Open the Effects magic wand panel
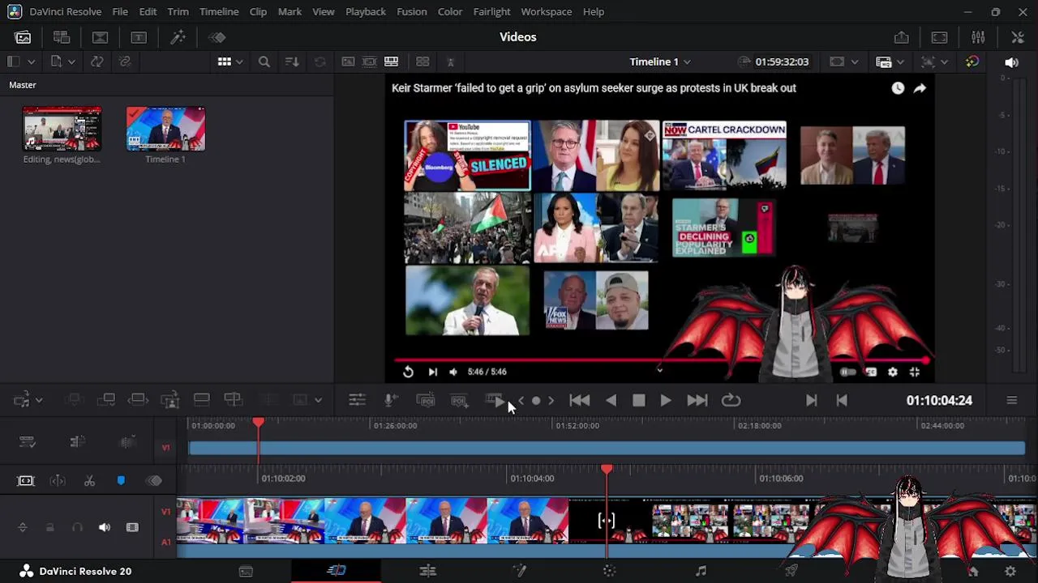1038x583 pixels. pyautogui.click(x=178, y=37)
